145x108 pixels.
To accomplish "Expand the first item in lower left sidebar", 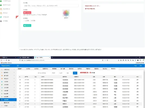I will (8, 69).
